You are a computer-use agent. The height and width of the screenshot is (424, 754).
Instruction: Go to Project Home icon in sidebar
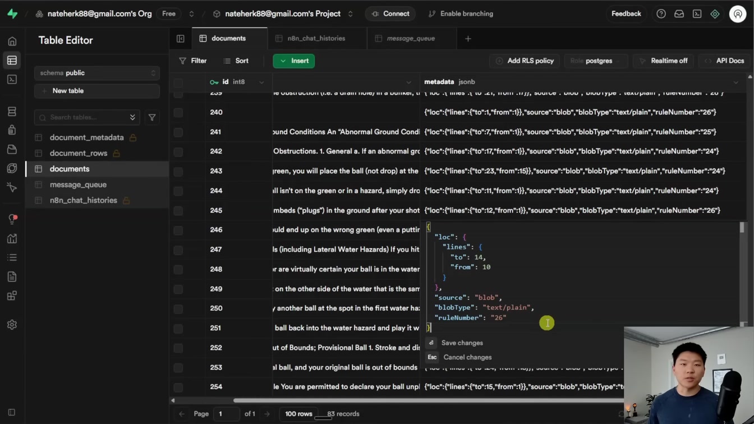coord(12,42)
